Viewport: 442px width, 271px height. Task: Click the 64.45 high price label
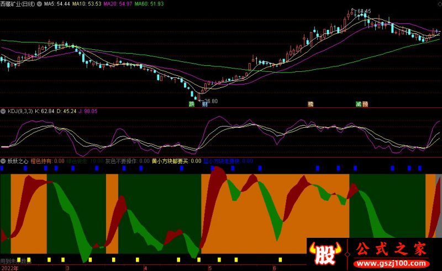click(x=364, y=11)
